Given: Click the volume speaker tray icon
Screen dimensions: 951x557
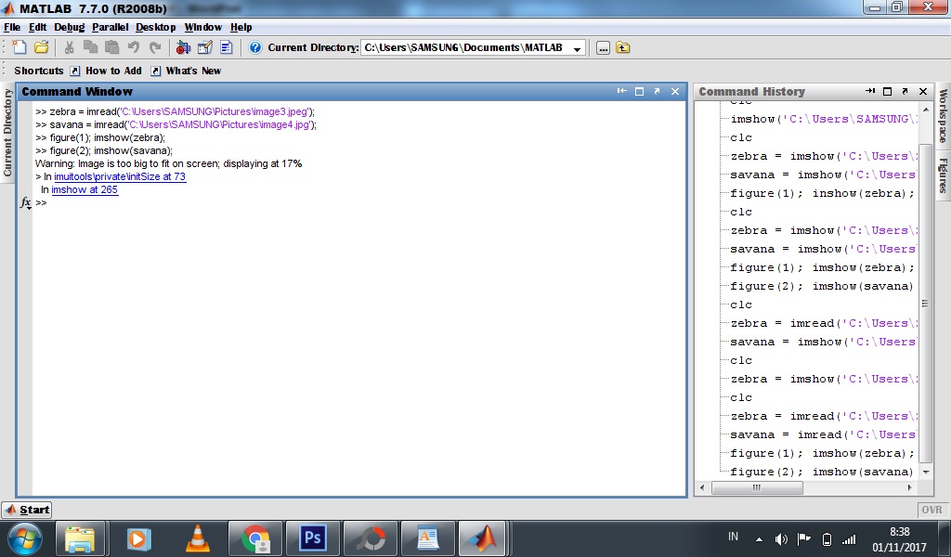Looking at the screenshot, I should 781,538.
